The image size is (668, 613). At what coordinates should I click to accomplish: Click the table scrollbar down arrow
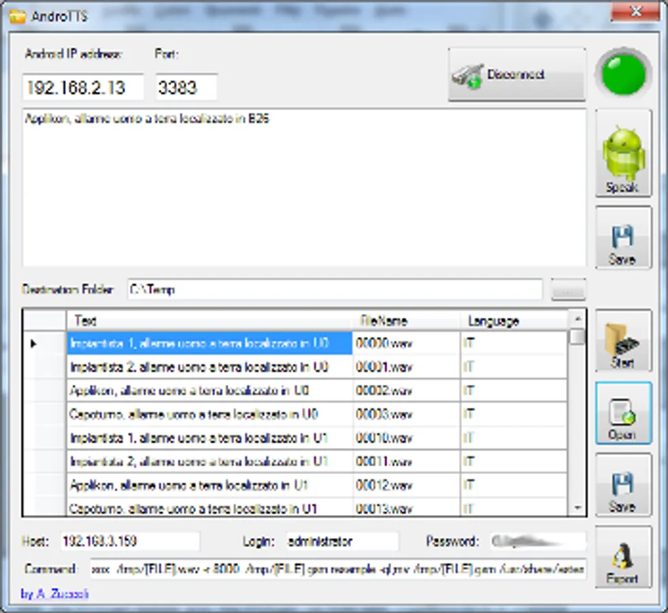click(578, 507)
